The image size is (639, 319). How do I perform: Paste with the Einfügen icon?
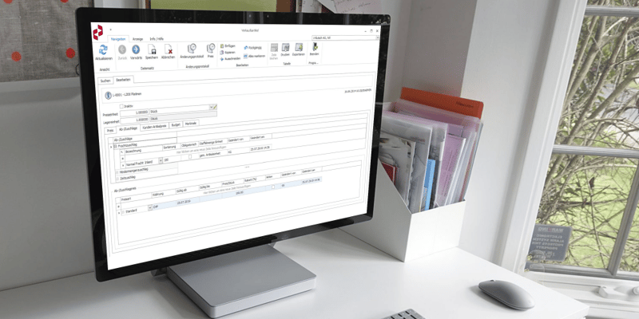(x=222, y=46)
